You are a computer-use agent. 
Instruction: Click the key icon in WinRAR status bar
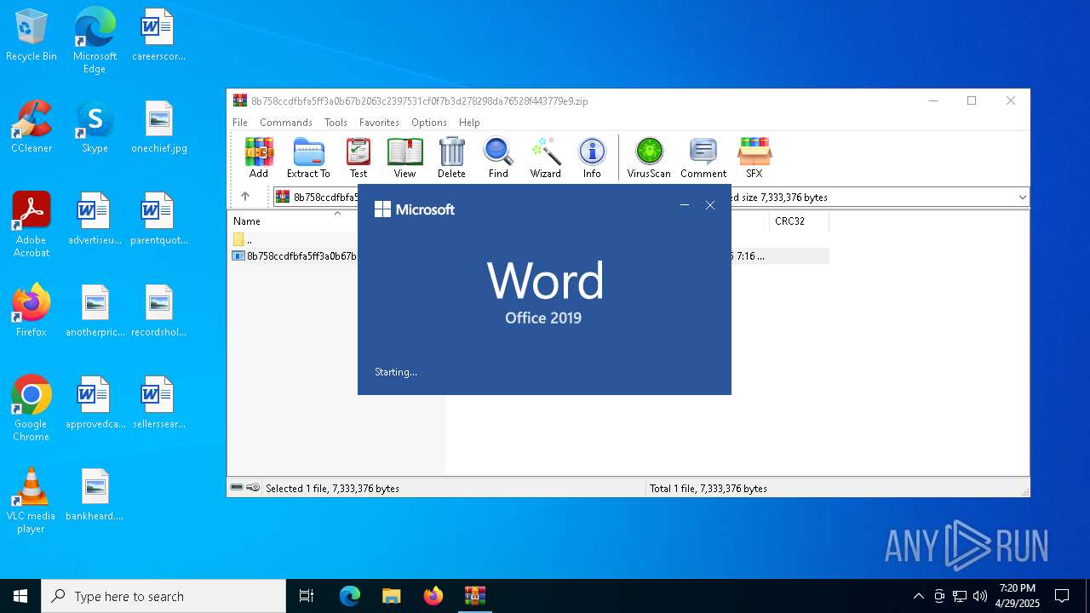[x=253, y=488]
